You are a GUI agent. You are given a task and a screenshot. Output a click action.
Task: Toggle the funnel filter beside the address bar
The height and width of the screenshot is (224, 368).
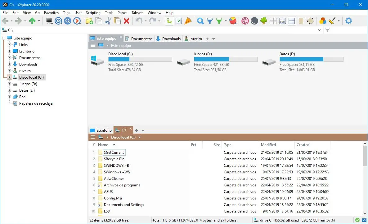[x=327, y=30]
